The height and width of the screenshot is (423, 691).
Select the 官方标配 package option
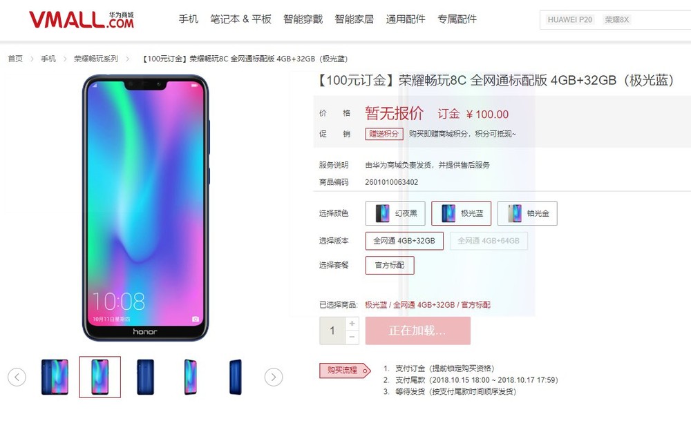pyautogui.click(x=390, y=266)
